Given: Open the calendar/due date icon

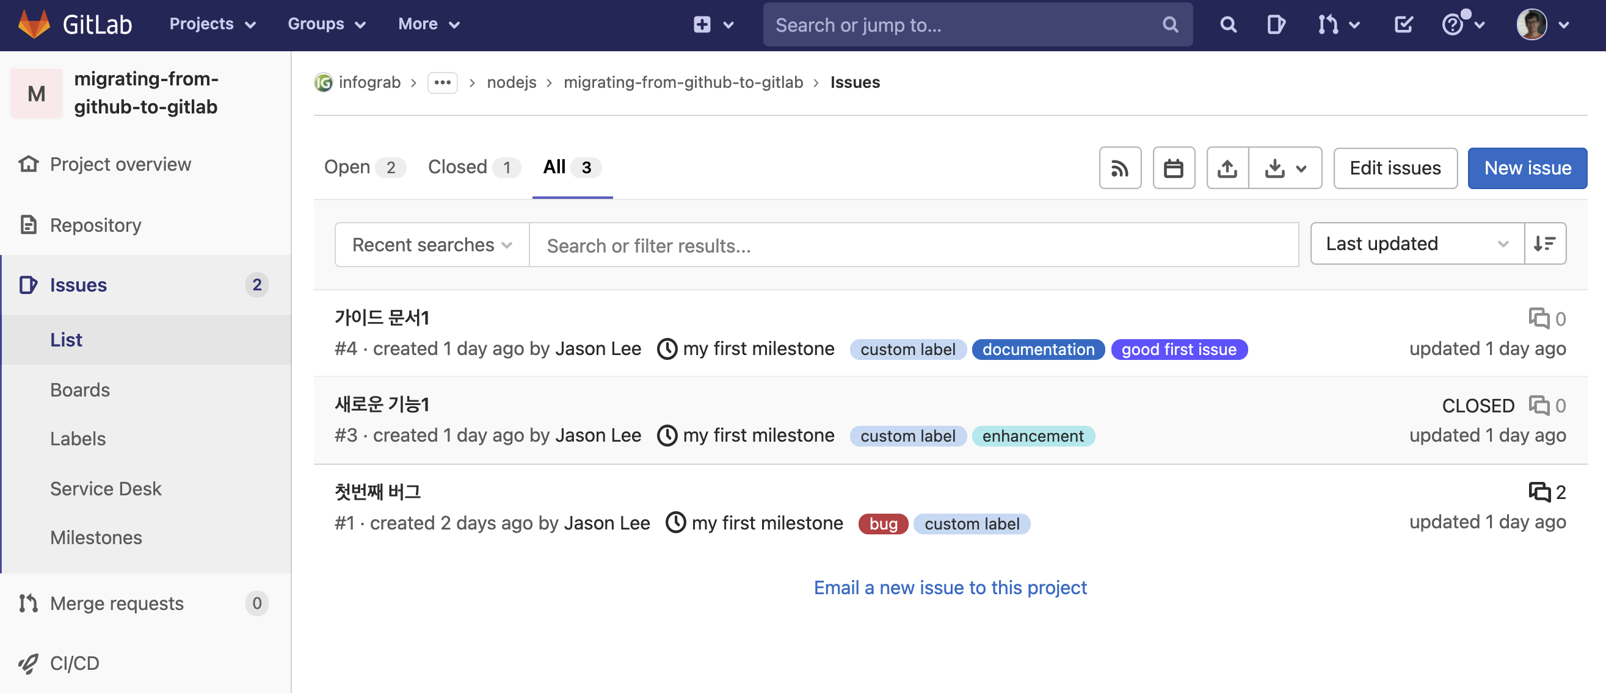Looking at the screenshot, I should point(1175,168).
